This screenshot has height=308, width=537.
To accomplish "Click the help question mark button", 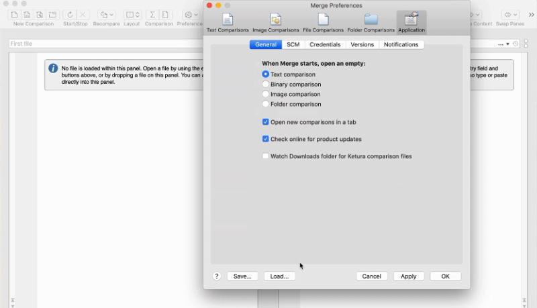I will pyautogui.click(x=216, y=276).
